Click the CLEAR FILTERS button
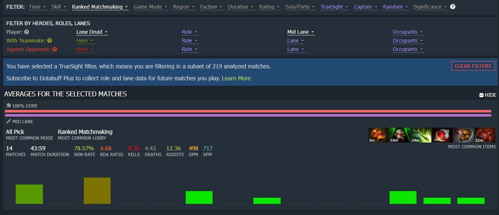This screenshot has width=499, height=215. point(473,66)
